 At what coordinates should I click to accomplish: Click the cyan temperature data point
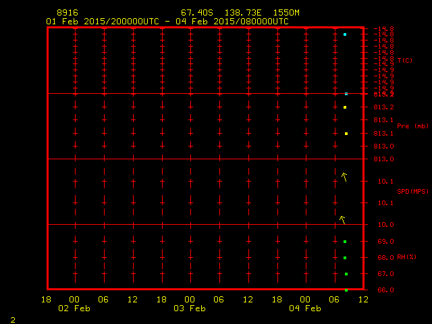coord(345,34)
